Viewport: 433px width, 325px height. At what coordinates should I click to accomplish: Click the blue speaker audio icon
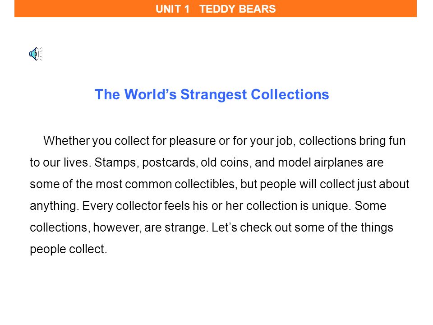click(x=36, y=54)
